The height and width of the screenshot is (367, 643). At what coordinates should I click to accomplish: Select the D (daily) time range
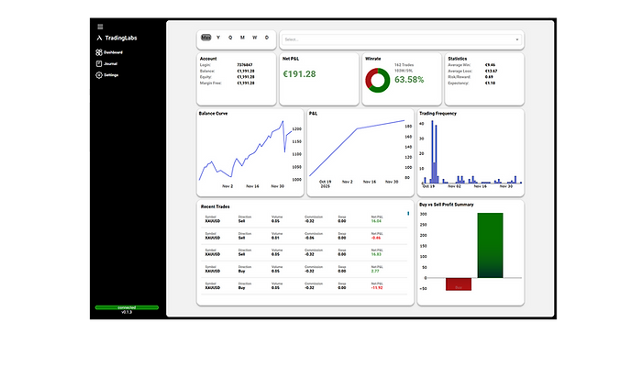click(267, 38)
